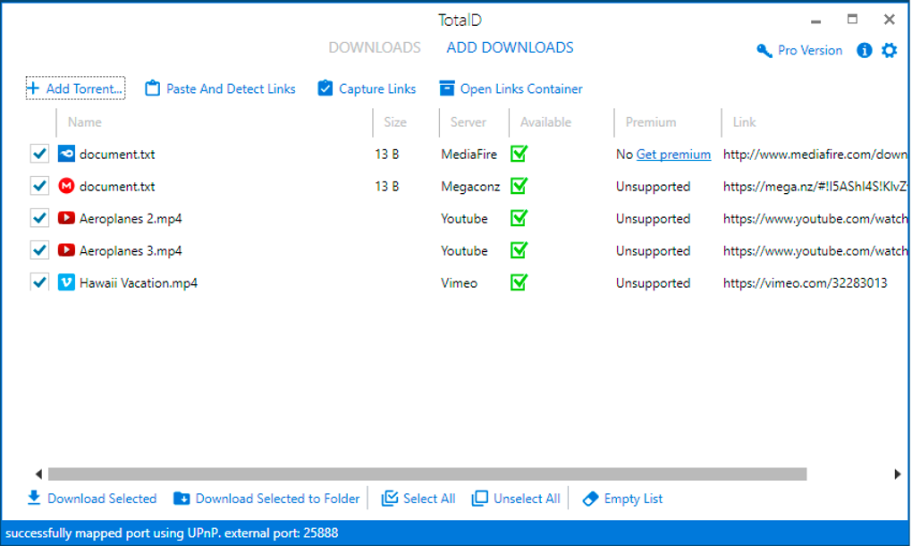Click the mega.nz link text
Viewport: 912px width, 546px height.
pos(815,187)
